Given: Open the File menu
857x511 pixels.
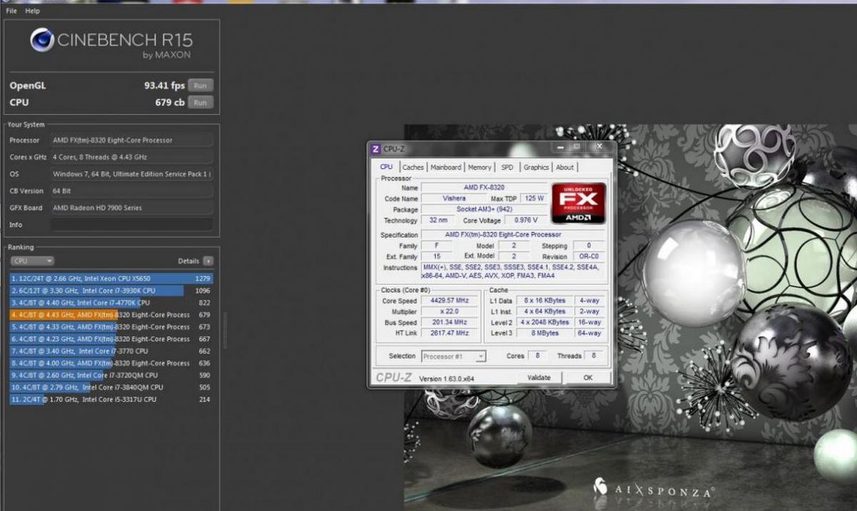Looking at the screenshot, I should click(11, 11).
